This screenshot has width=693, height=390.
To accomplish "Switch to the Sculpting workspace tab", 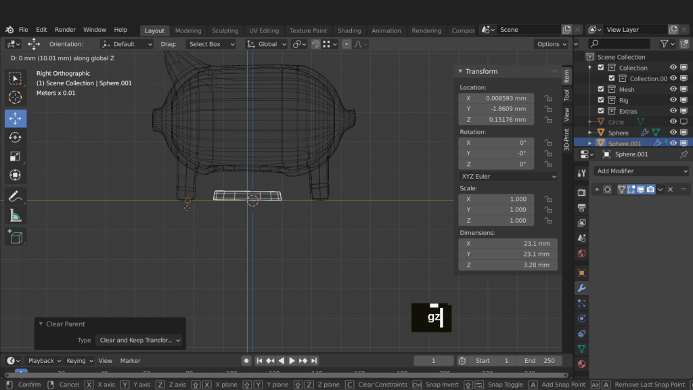I will 225,30.
